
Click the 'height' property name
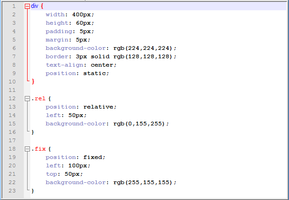click(x=57, y=23)
